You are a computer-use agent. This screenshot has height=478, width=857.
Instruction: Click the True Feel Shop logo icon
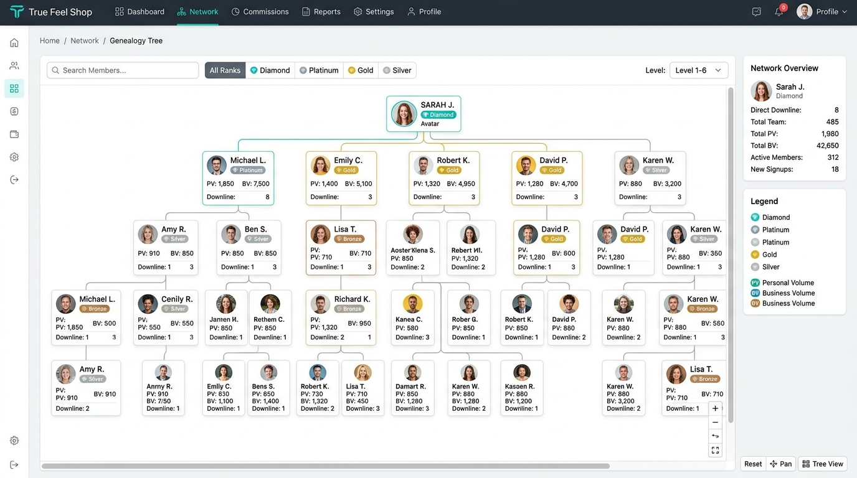click(x=17, y=12)
